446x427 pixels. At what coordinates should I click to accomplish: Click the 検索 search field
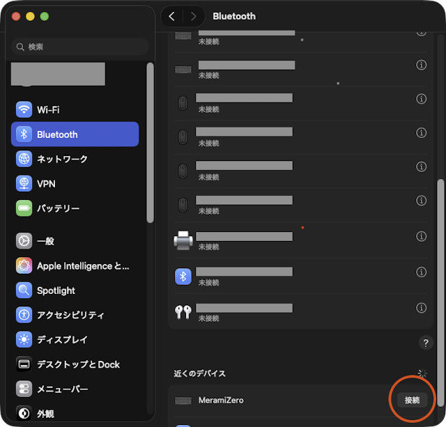point(80,47)
